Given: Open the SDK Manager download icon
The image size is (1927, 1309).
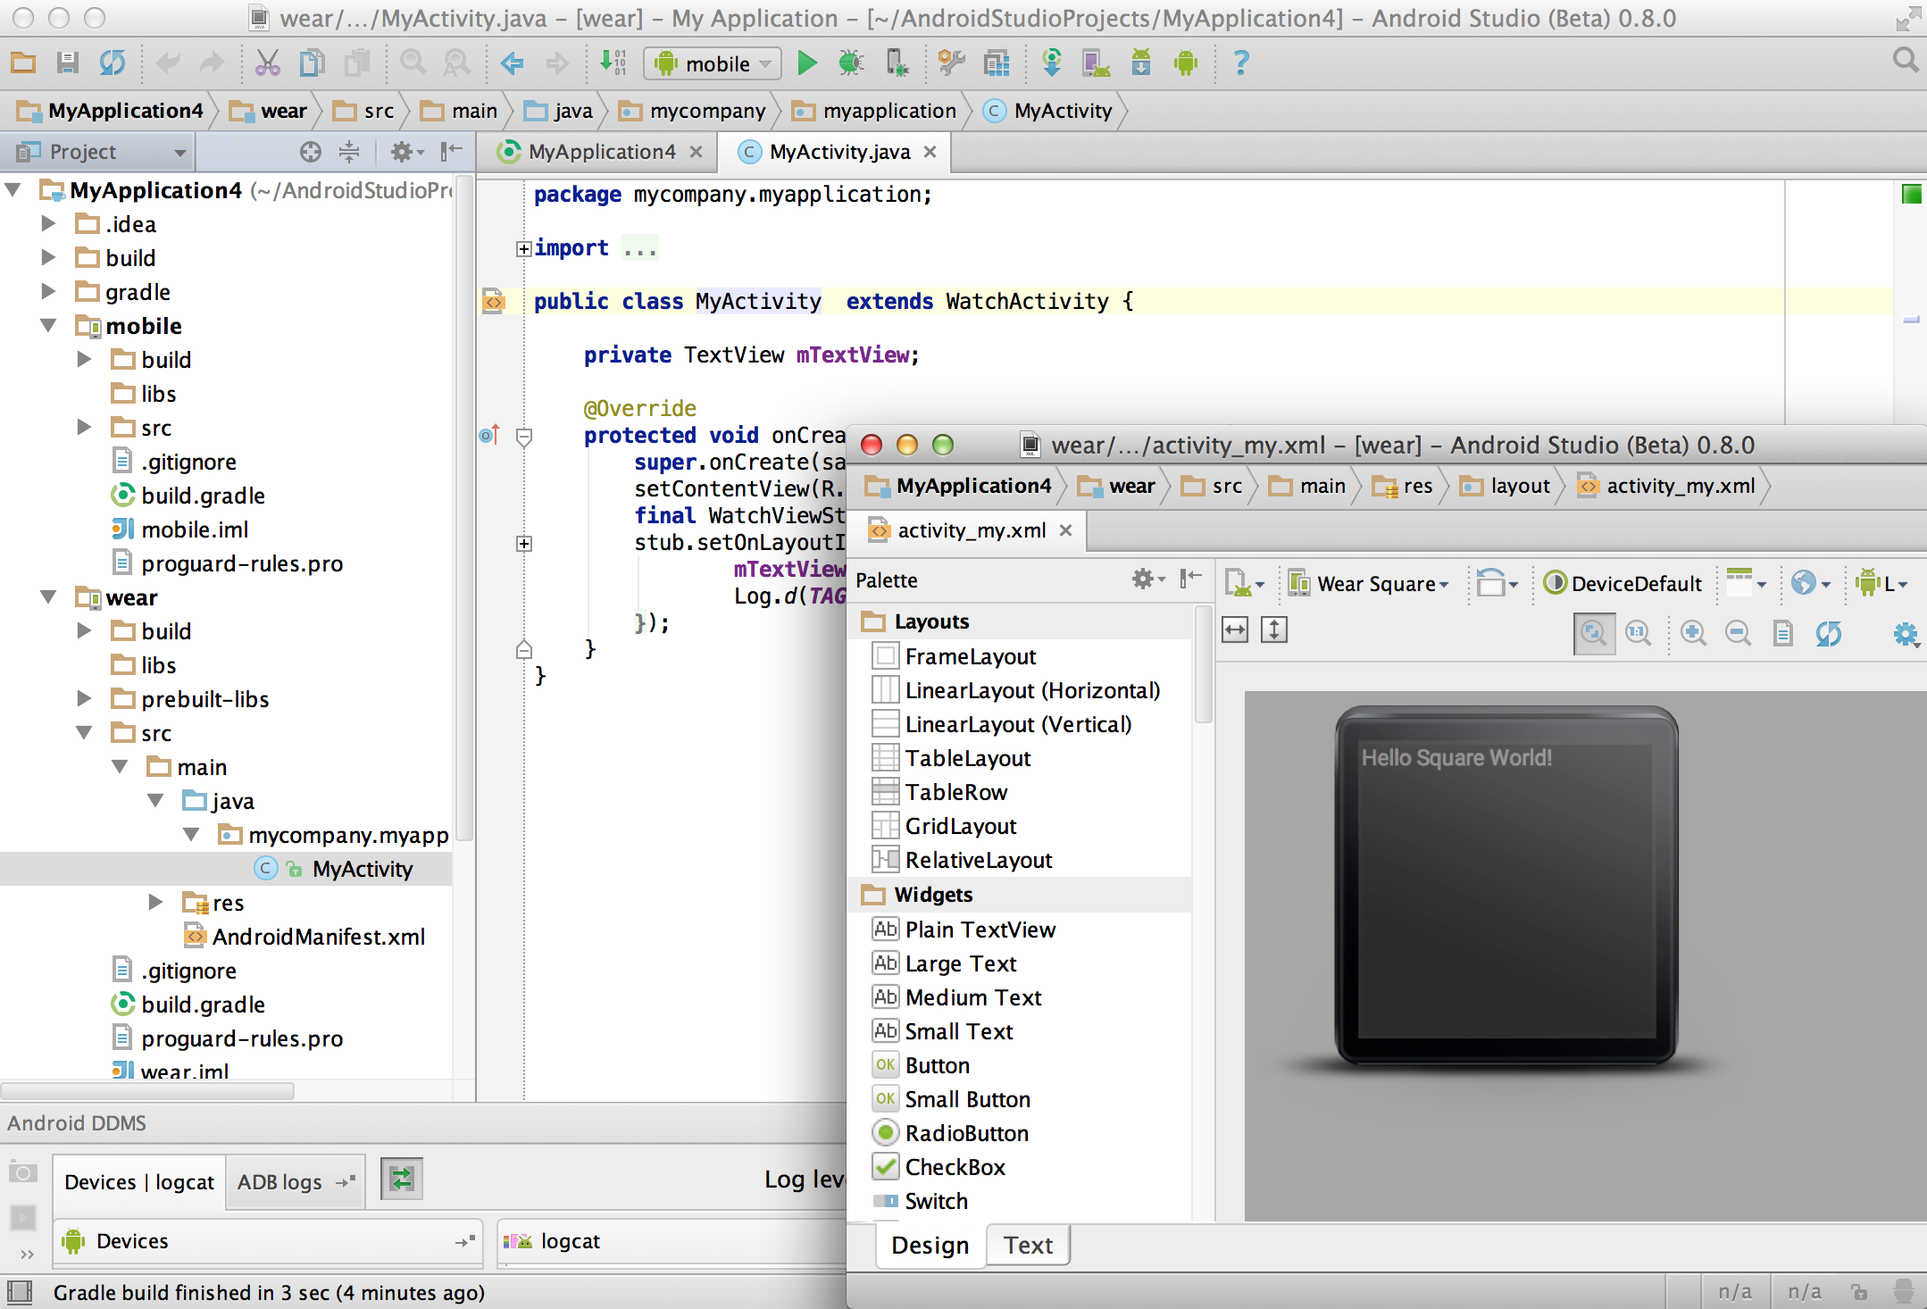Looking at the screenshot, I should tap(1140, 63).
